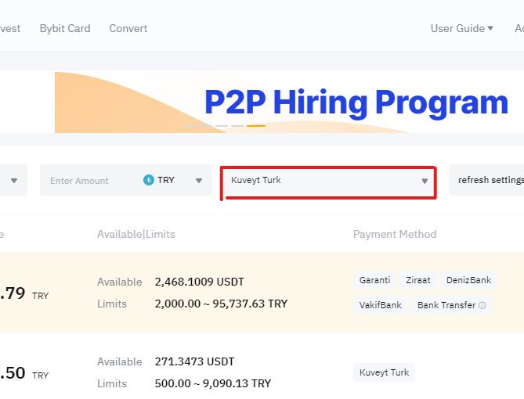The image size is (524, 399).
Task: Click the 271.3473 USDT available amount
Action: click(194, 361)
